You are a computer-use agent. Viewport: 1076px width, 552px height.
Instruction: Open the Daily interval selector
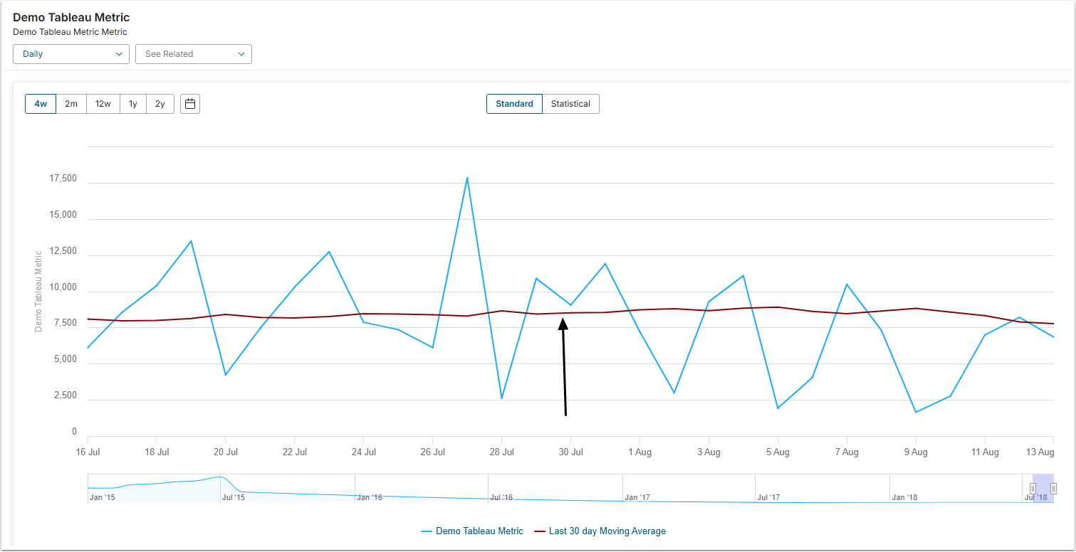[x=70, y=54]
